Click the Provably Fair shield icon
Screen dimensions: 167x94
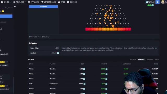30,37
